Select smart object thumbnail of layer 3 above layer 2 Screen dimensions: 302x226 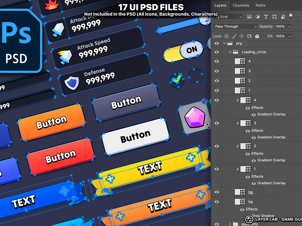click(x=240, y=71)
